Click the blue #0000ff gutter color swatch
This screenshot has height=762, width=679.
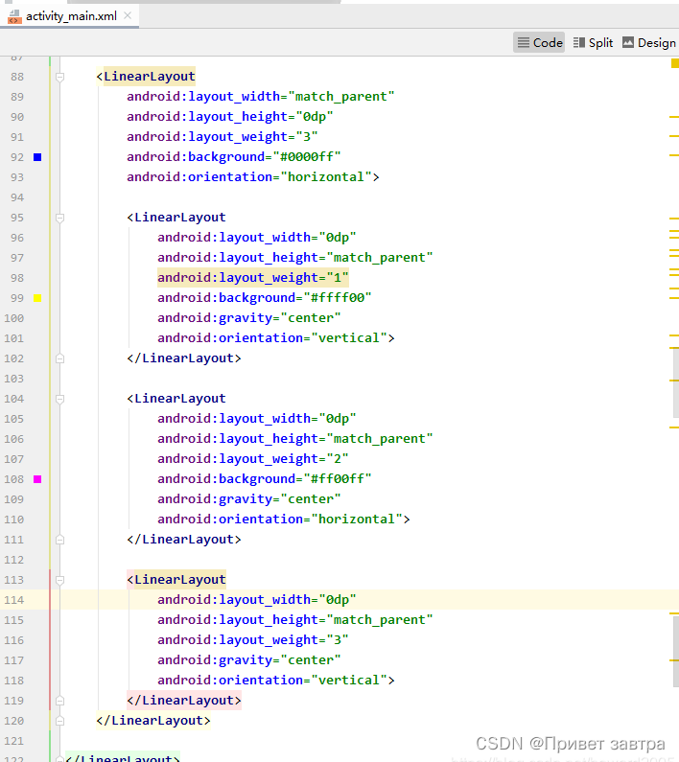click(37, 157)
